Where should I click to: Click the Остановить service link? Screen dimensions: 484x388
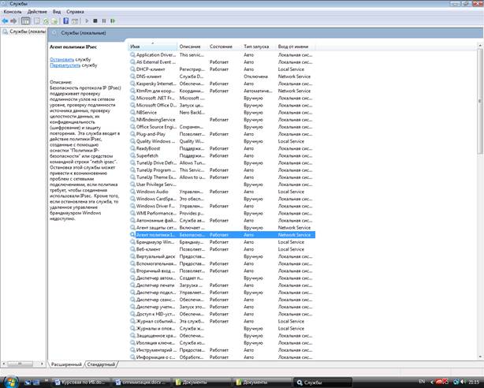tap(61, 59)
